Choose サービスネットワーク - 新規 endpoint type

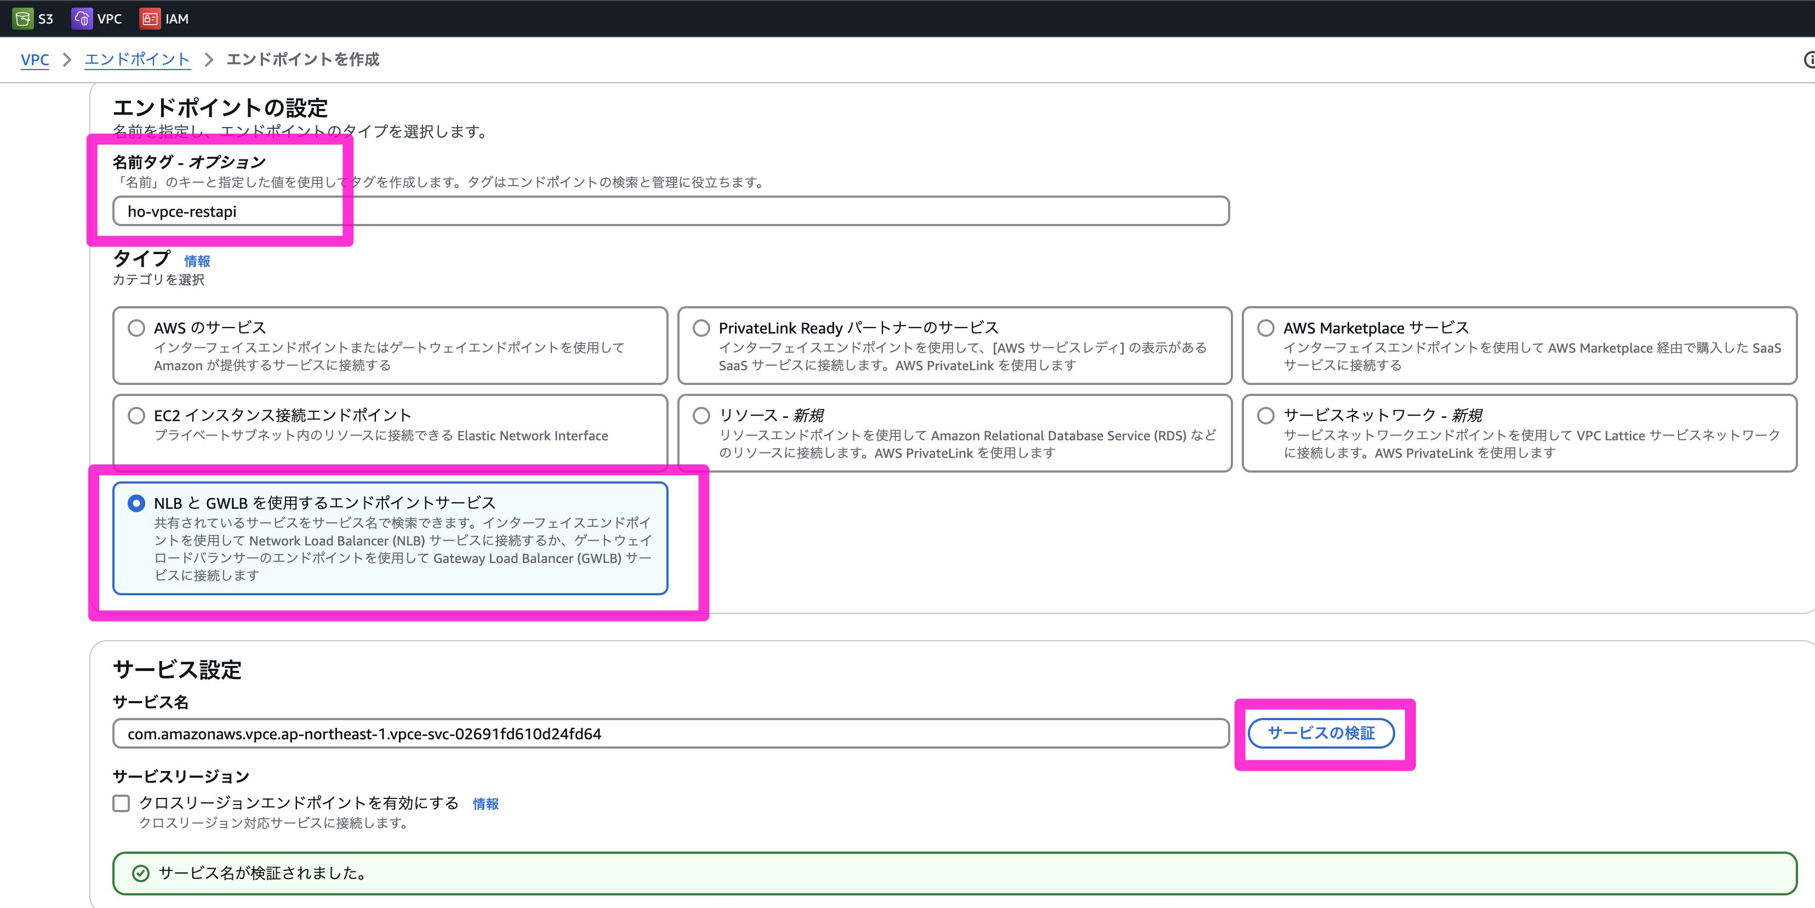tap(1265, 415)
